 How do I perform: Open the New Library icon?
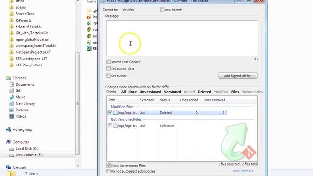tap(12, 103)
